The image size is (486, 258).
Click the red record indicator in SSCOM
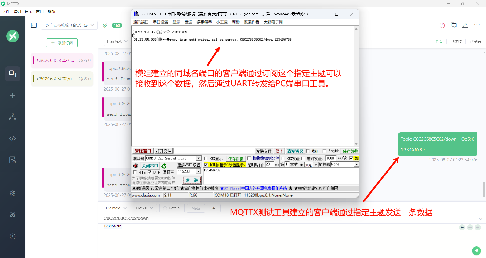(x=136, y=166)
